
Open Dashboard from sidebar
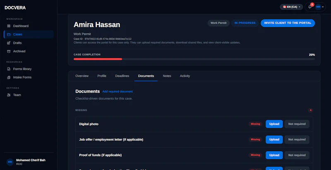click(29, 26)
